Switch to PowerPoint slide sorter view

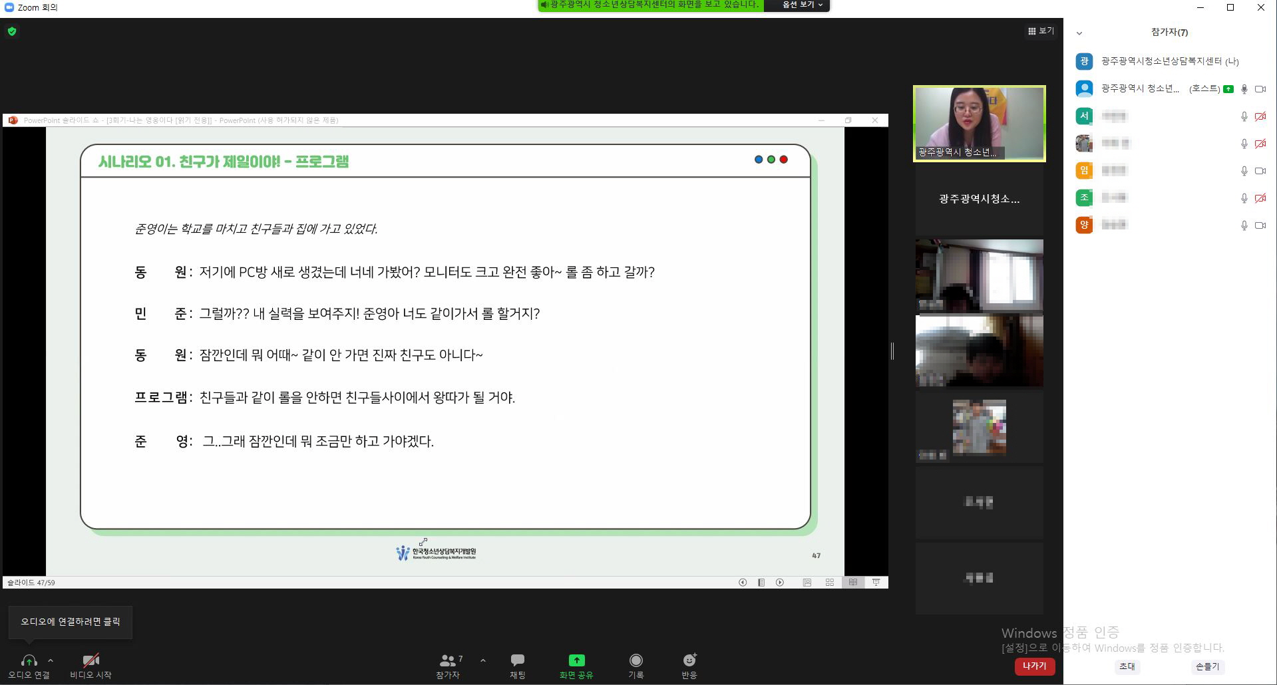coord(830,583)
